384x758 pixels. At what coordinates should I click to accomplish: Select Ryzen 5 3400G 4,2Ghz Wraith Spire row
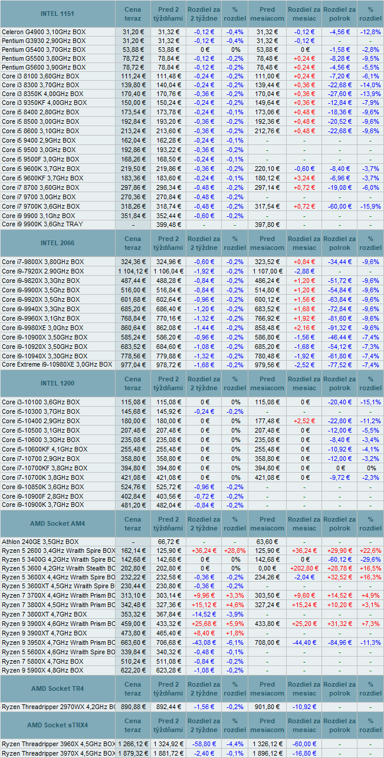(58, 560)
